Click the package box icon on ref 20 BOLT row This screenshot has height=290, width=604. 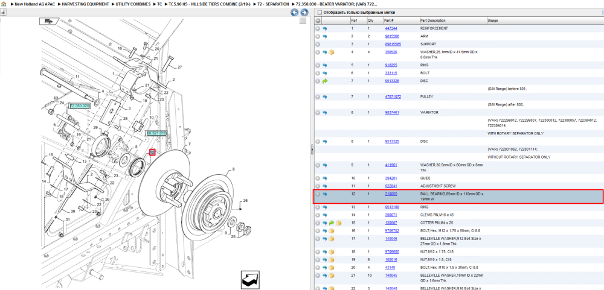click(331, 267)
